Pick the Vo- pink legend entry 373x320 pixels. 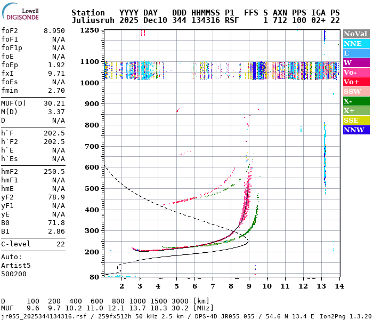[356, 72]
